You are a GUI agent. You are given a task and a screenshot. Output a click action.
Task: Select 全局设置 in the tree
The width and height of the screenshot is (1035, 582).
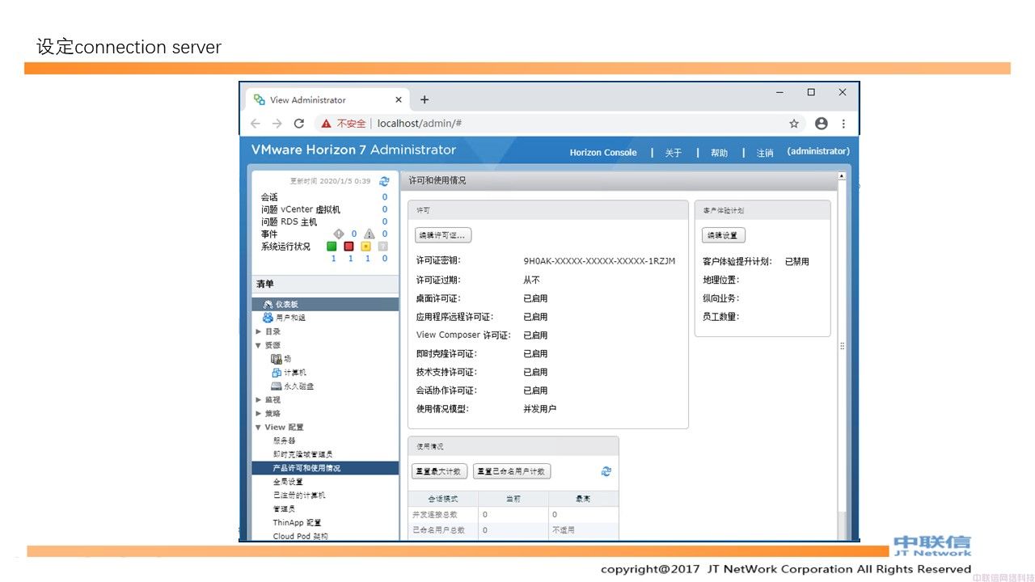tap(288, 482)
